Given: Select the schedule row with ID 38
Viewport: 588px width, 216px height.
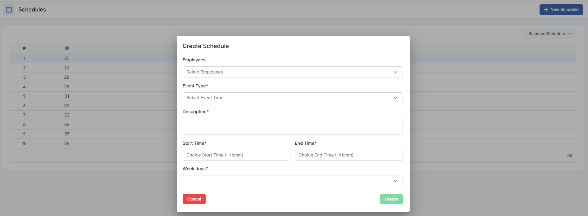Looking at the screenshot, I should [67, 143].
